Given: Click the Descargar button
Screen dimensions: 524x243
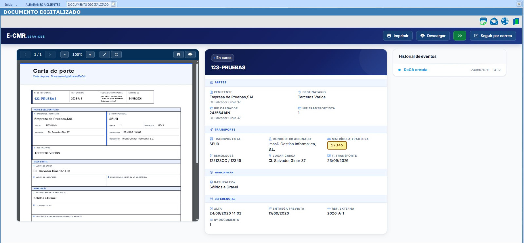Looking at the screenshot, I should (x=433, y=36).
